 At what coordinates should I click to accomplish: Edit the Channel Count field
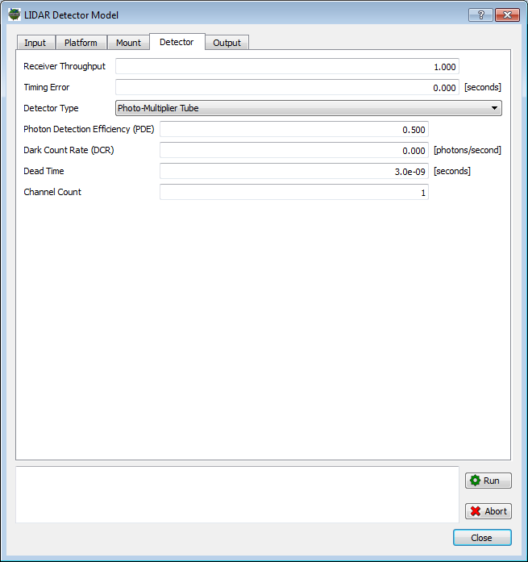click(293, 192)
